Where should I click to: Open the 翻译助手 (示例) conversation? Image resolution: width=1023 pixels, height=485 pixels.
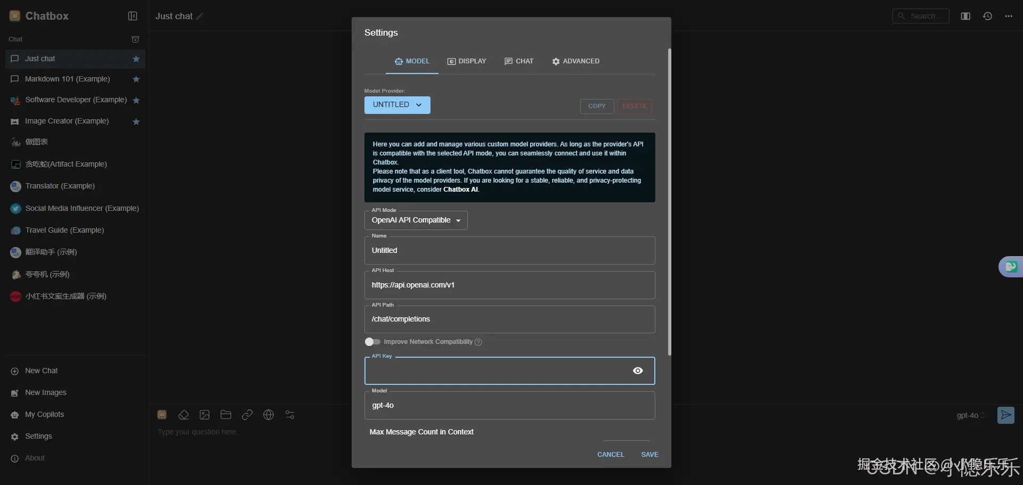point(75,252)
